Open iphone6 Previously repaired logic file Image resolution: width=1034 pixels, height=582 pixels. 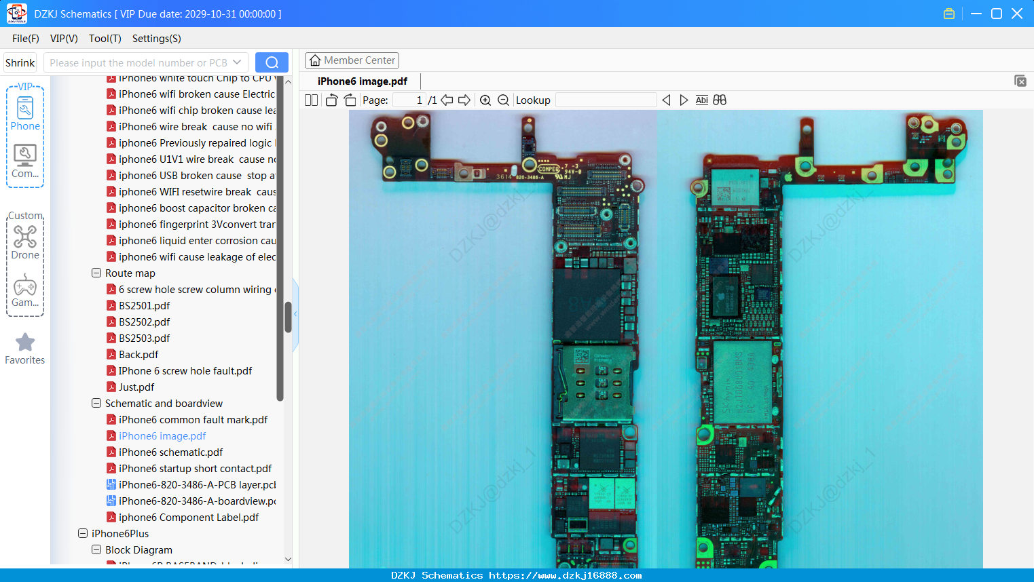[191, 143]
